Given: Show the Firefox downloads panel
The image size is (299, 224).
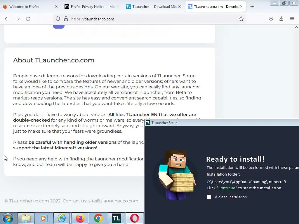Looking at the screenshot, I should coord(281,19).
